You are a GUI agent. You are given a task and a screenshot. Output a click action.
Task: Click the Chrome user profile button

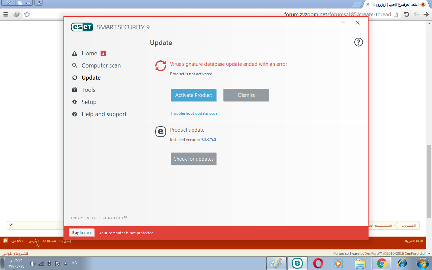click(39, 3)
